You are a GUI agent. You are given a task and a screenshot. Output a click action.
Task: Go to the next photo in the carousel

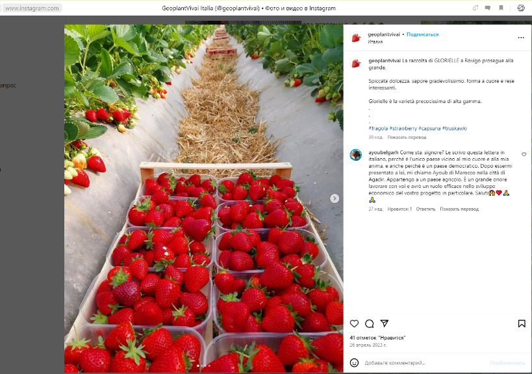coord(335,198)
